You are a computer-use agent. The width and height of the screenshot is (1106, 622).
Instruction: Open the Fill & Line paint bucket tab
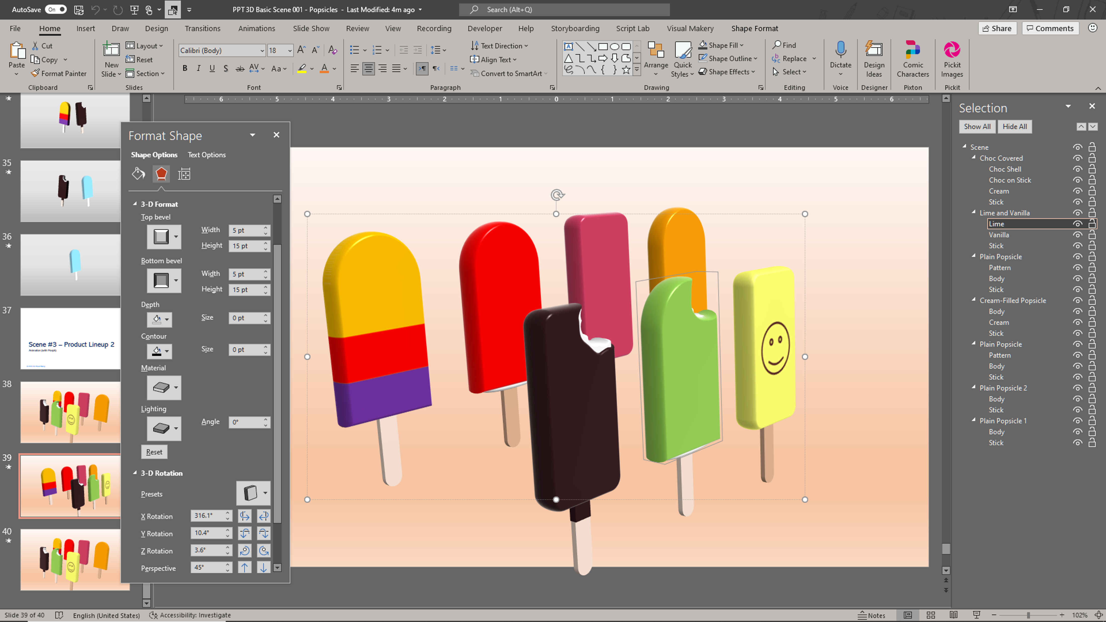pos(138,174)
